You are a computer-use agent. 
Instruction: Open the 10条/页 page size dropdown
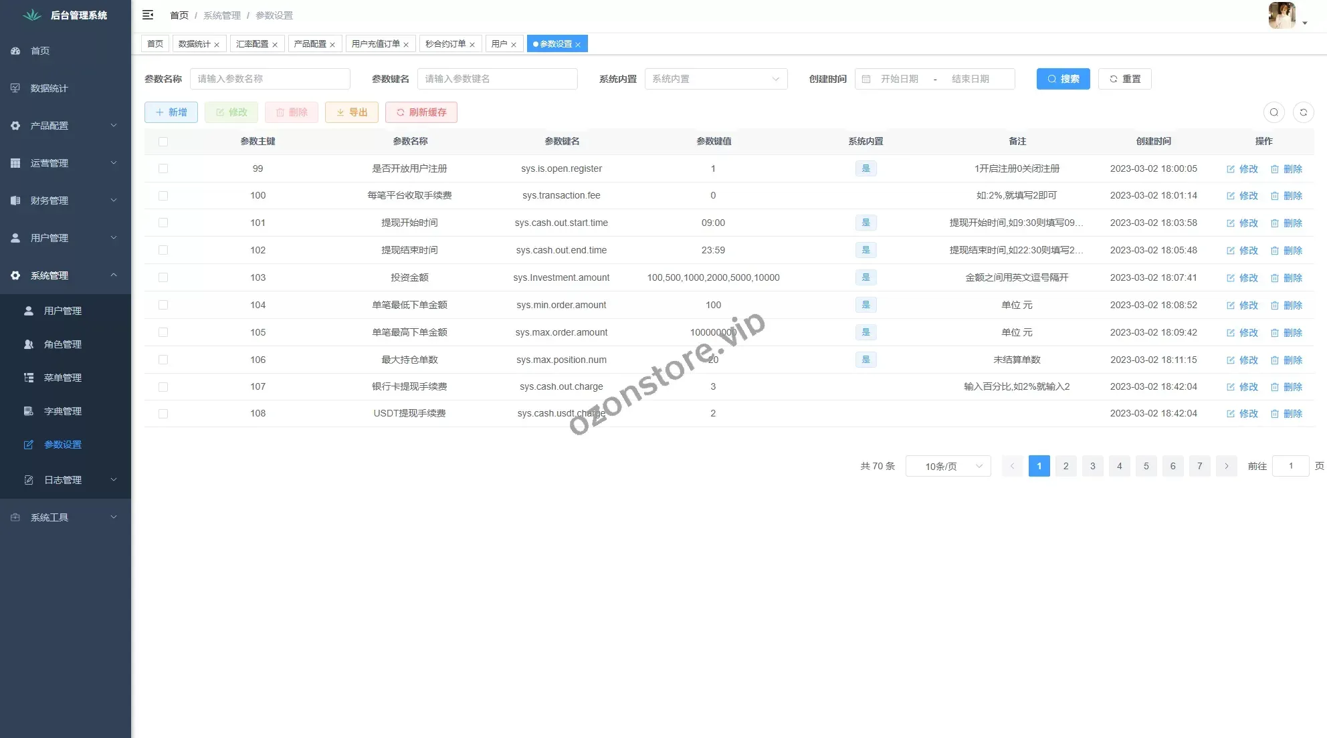tap(947, 466)
